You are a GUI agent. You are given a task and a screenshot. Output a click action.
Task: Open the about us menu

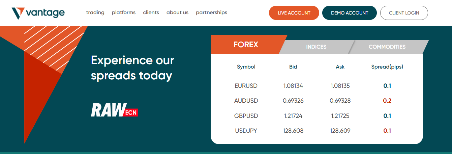[x=177, y=12]
